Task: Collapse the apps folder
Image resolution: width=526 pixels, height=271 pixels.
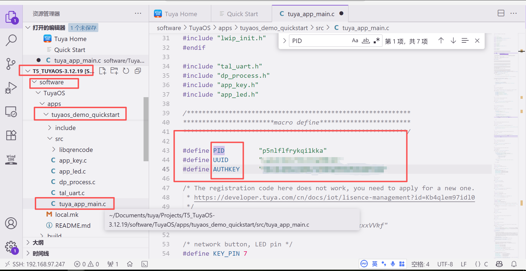Action: [x=42, y=104]
